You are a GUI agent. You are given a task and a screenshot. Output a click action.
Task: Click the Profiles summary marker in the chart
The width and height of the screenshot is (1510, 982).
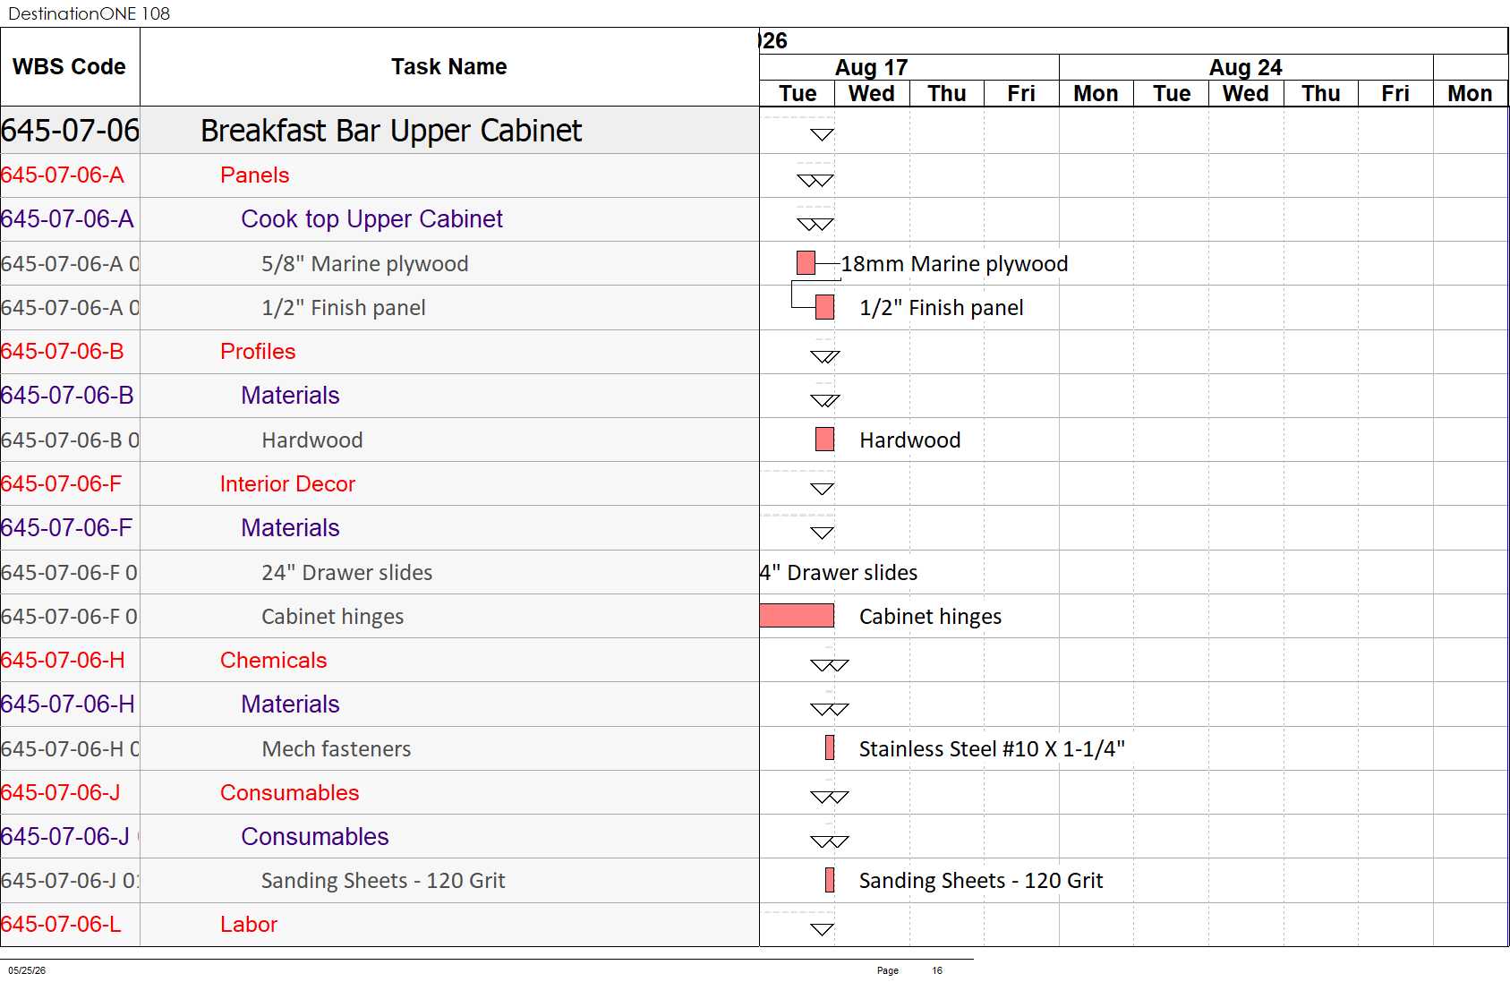825,356
